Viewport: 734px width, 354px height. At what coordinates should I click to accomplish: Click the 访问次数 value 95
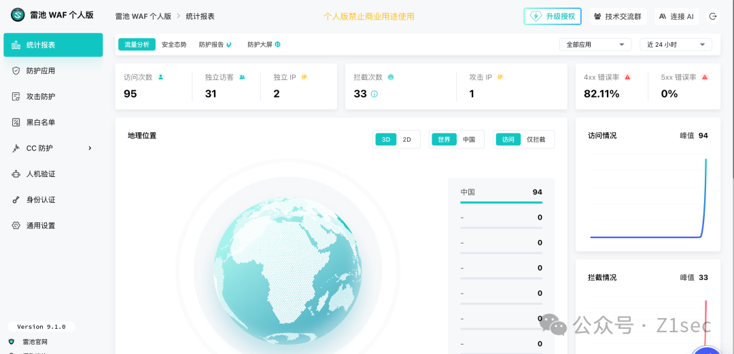[130, 94]
